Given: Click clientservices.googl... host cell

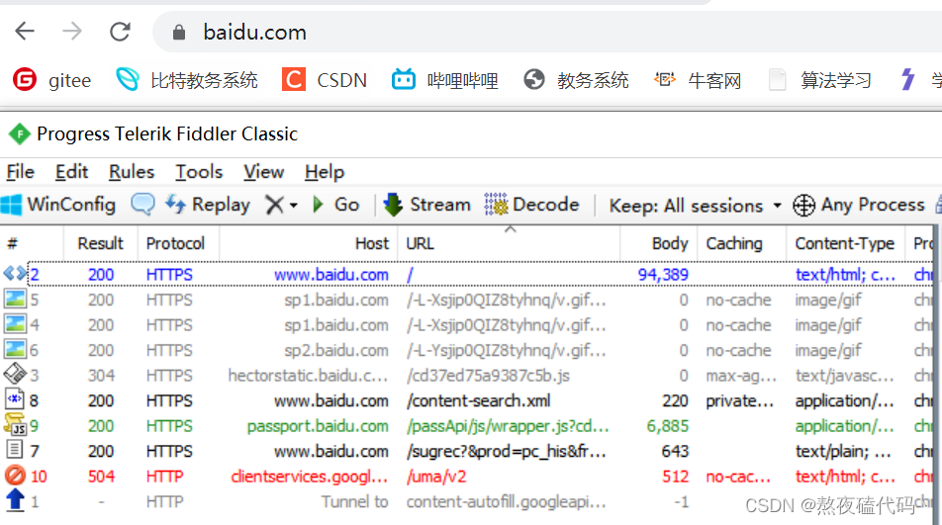Looking at the screenshot, I should point(310,477).
